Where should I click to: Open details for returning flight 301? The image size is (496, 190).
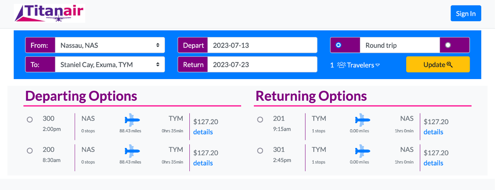[x=434, y=163]
